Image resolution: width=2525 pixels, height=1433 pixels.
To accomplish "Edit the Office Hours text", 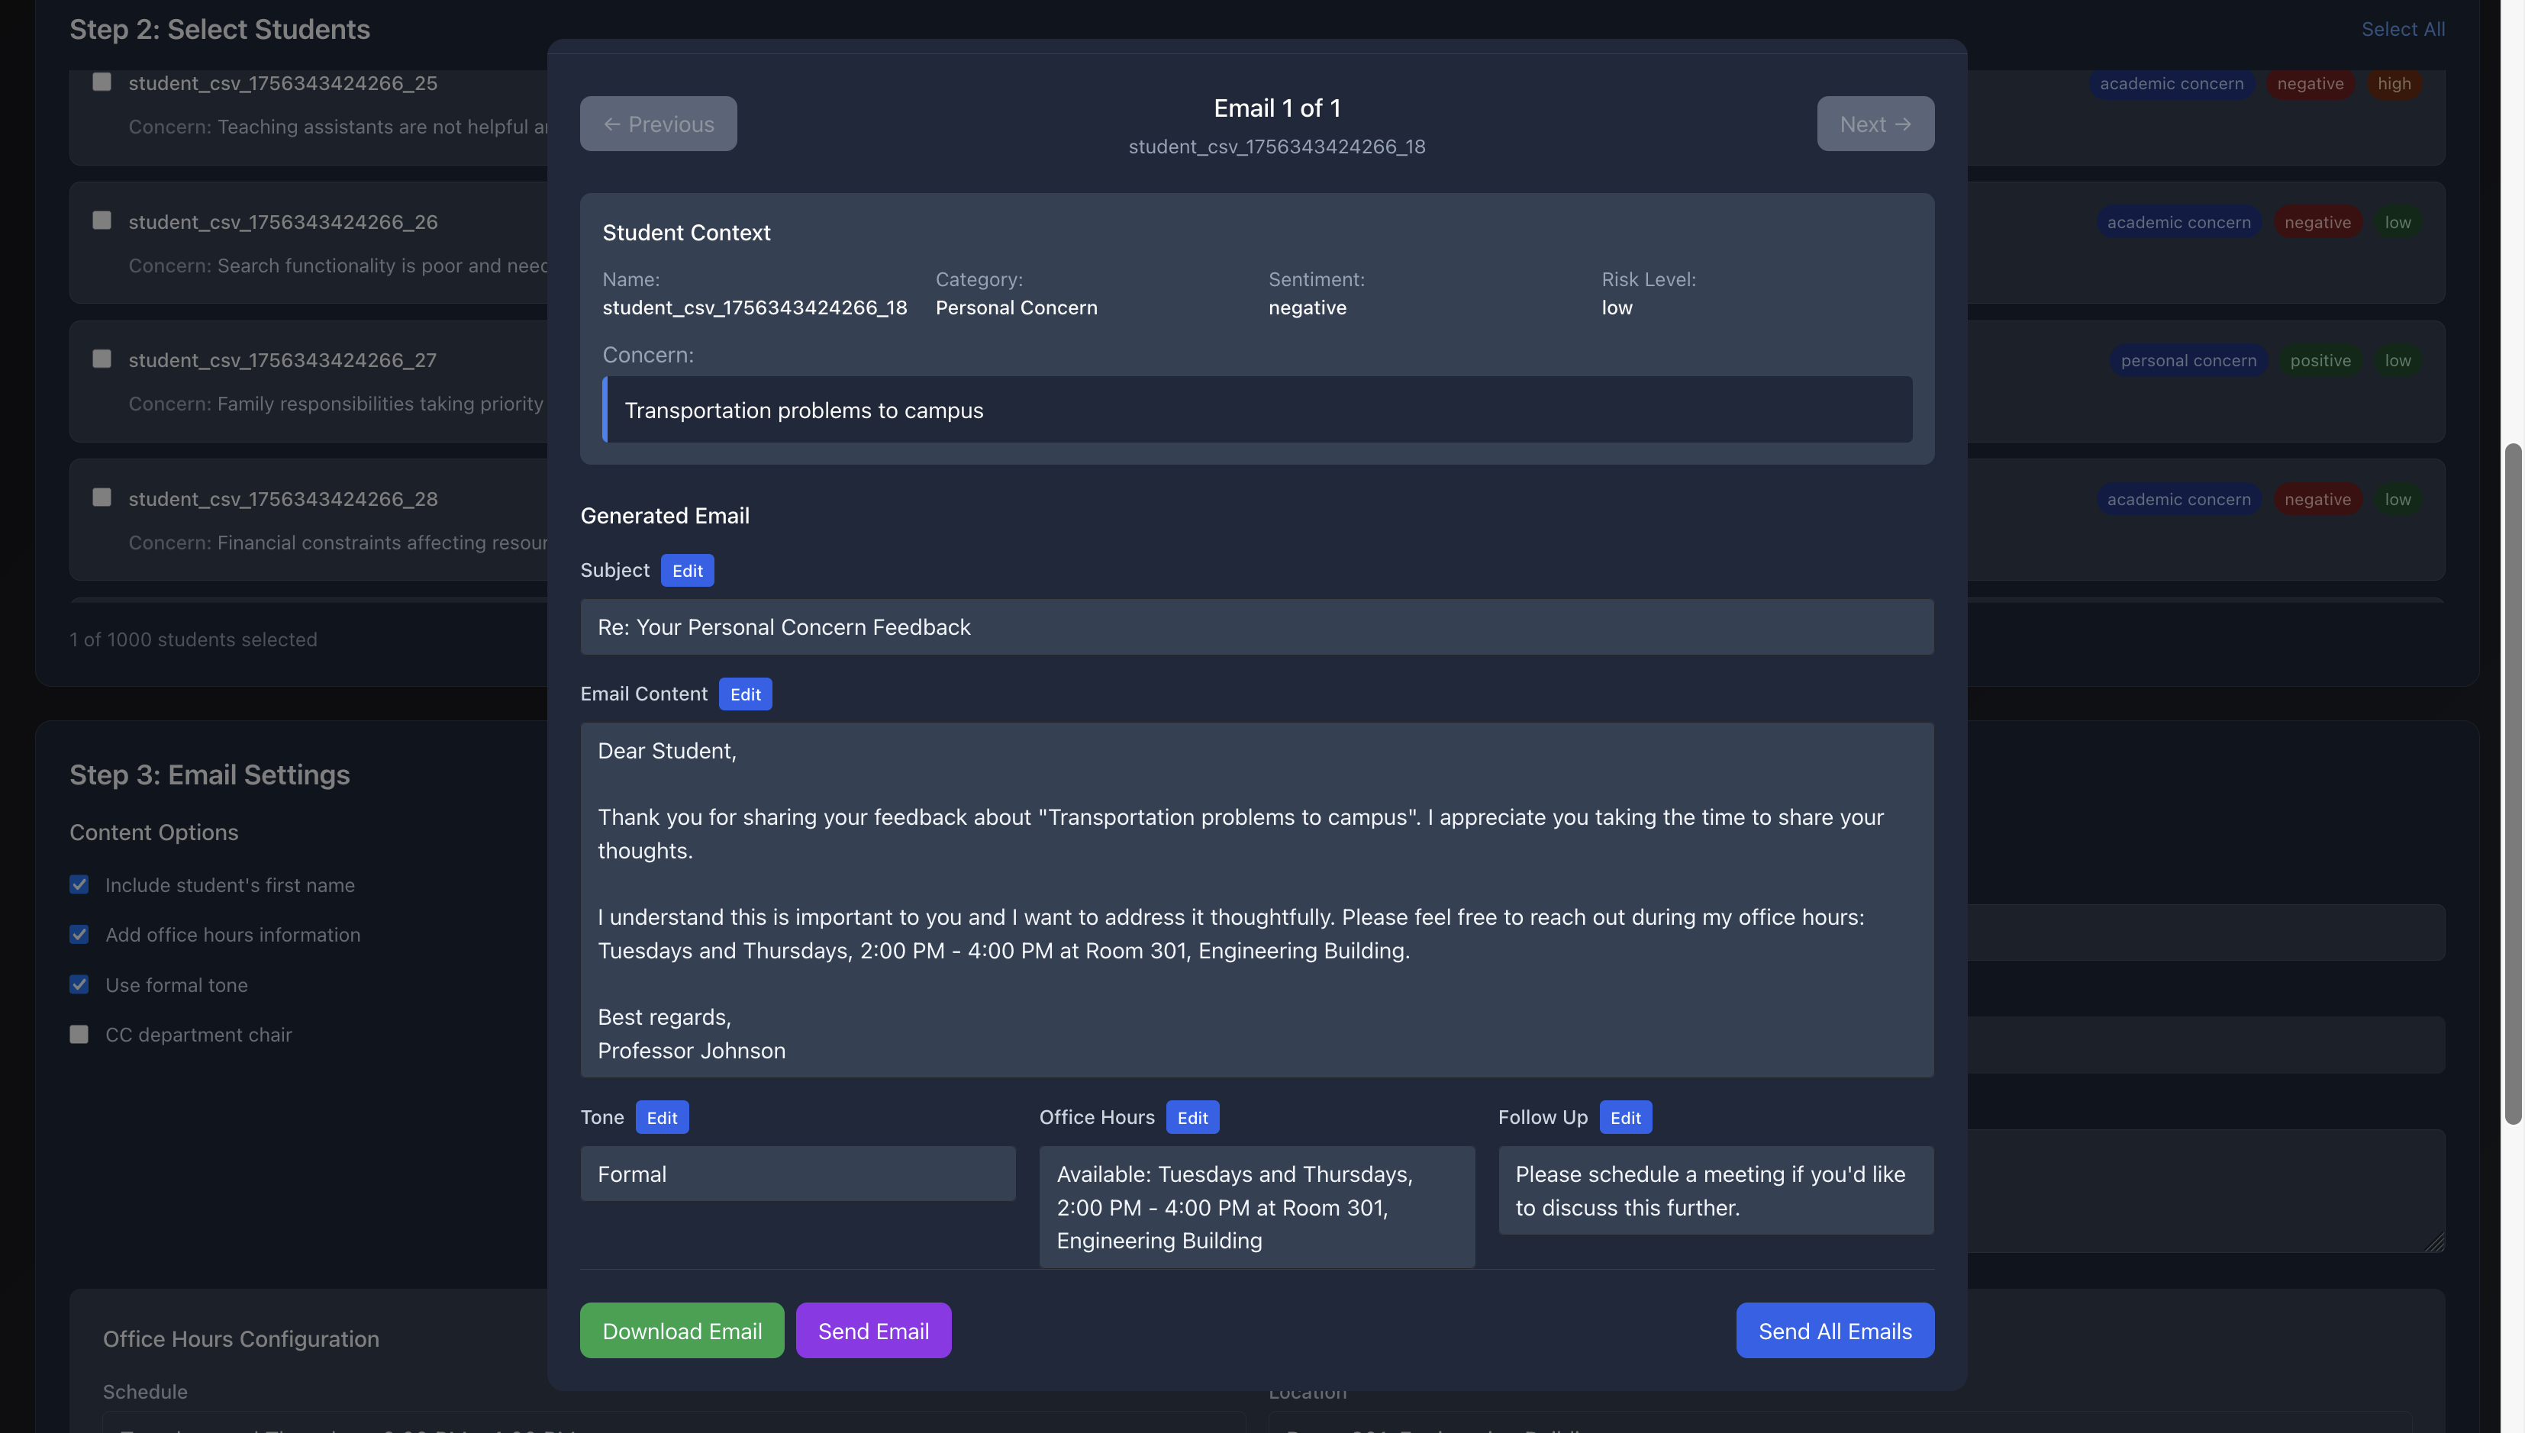I will [x=1191, y=1117].
